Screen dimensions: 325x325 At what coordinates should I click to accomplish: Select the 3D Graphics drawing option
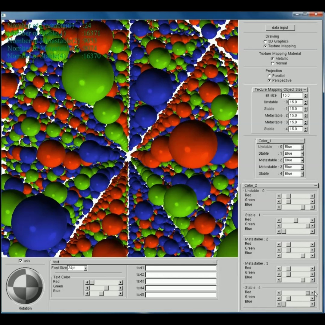point(265,42)
